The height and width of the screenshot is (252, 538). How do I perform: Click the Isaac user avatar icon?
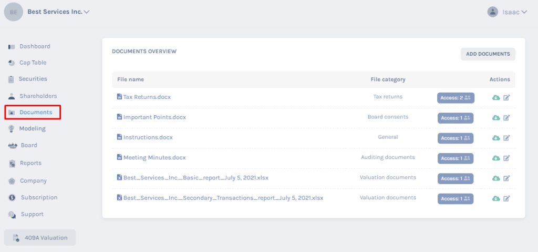[x=492, y=12]
